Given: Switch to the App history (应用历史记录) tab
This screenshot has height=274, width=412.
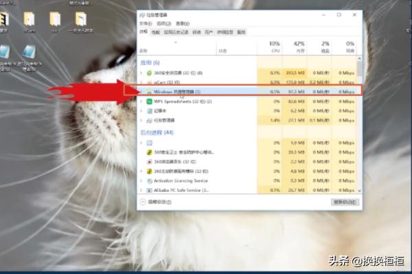Looking at the screenshot, I should (x=176, y=32).
